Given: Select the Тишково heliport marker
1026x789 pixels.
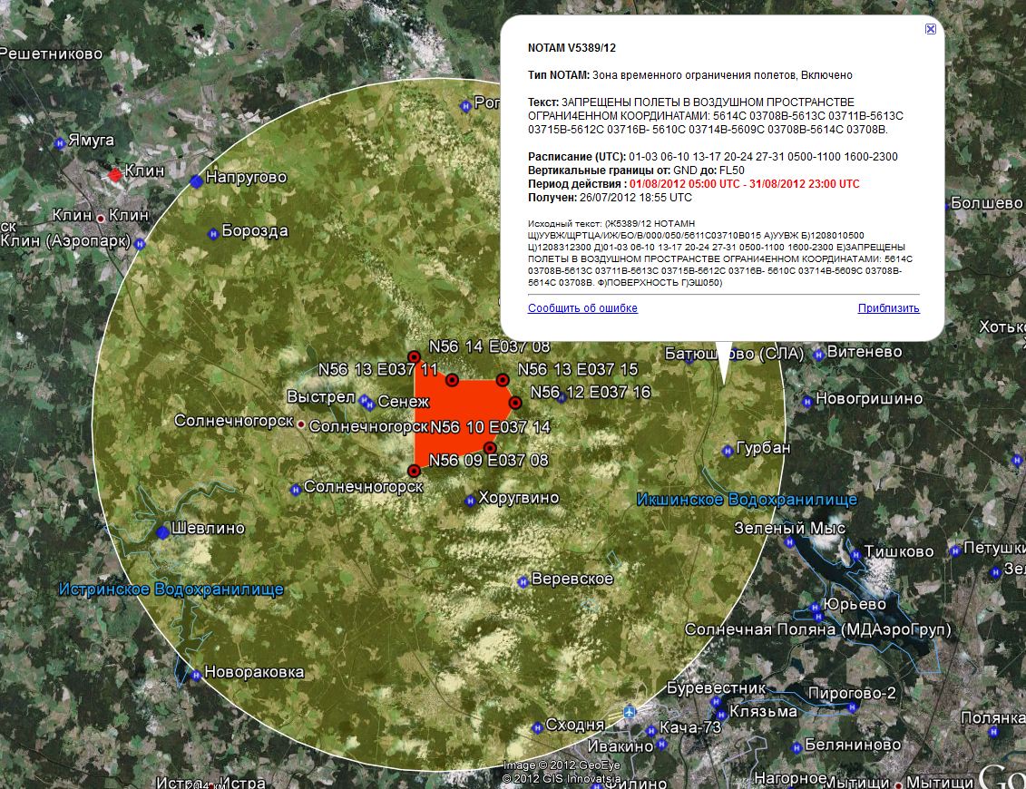Looking at the screenshot, I should pos(854,553).
